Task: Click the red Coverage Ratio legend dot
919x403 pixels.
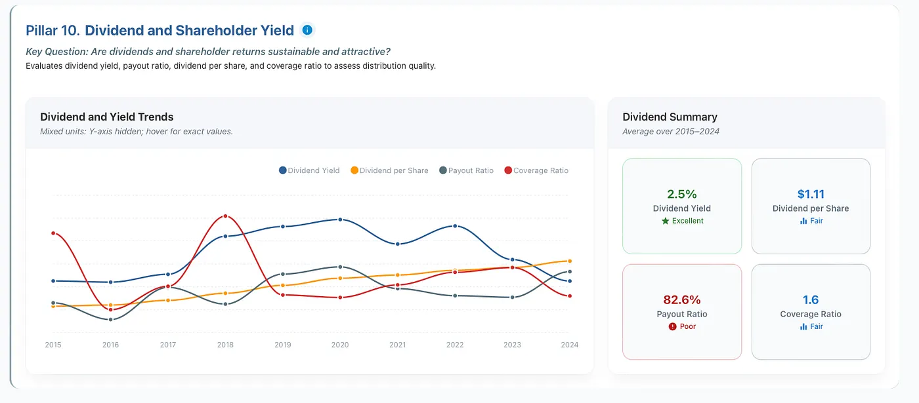Action: [x=508, y=170]
